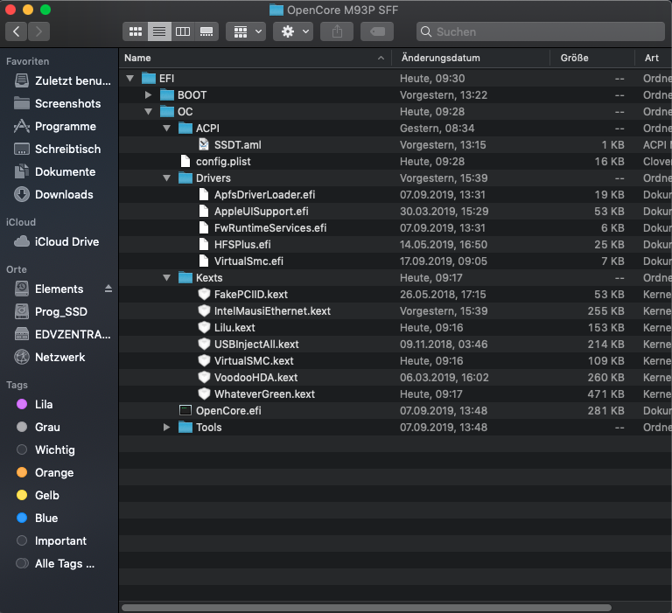Expand the BOOT folder
The width and height of the screenshot is (672, 613).
[149, 94]
